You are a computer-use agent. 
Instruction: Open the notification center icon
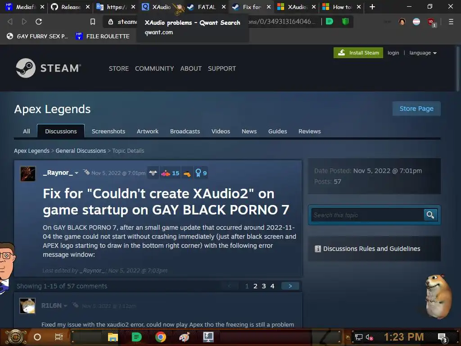coord(442,337)
